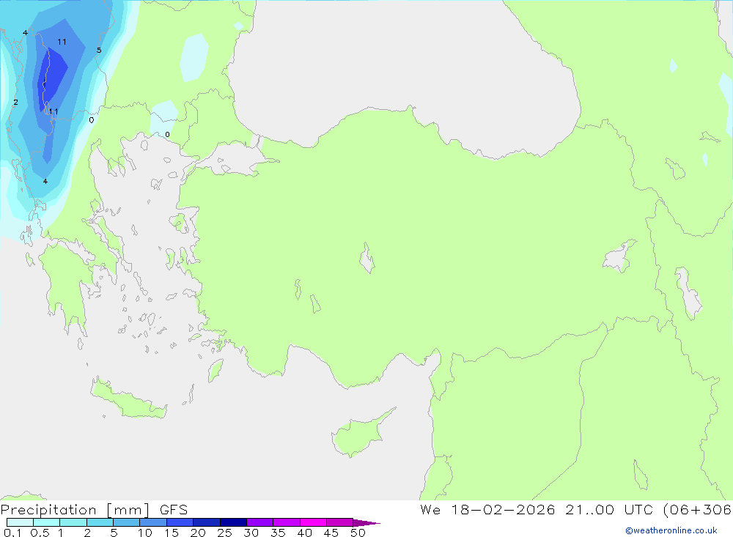Screen dimensions: 733x537
Task: Click the weatheronline.co.uk copyright link
Action: point(671,530)
